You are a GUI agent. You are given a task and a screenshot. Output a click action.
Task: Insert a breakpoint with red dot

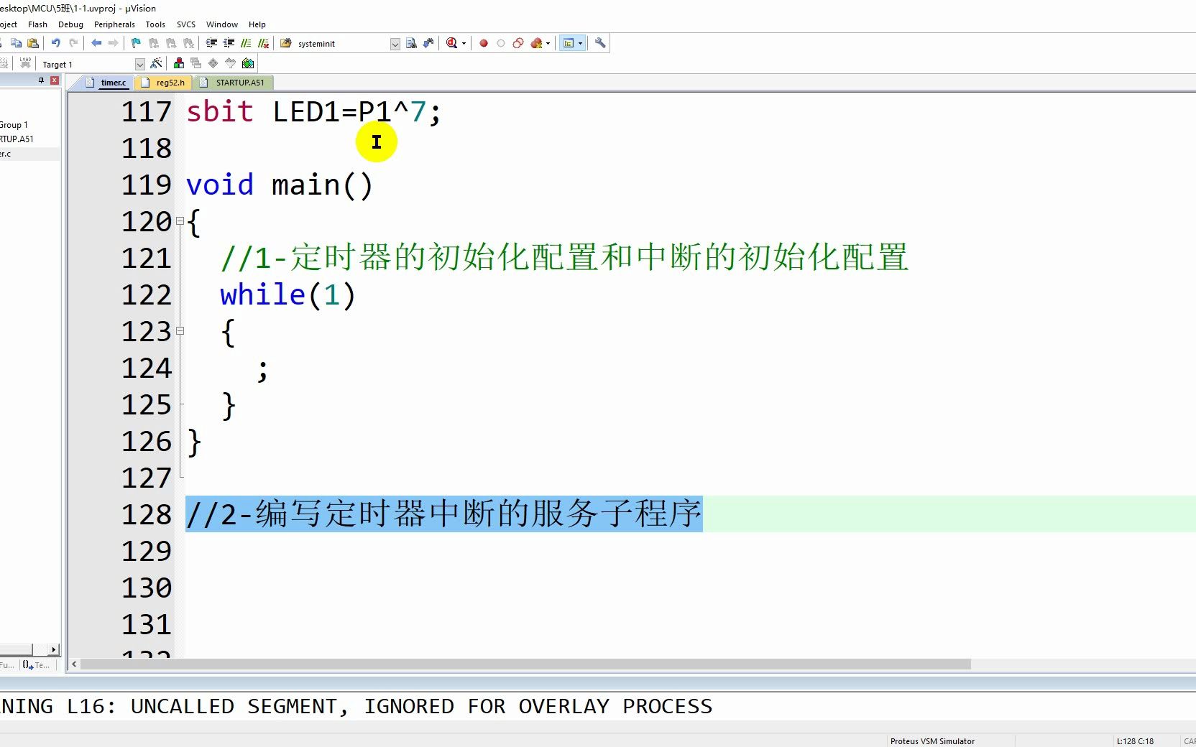point(484,43)
